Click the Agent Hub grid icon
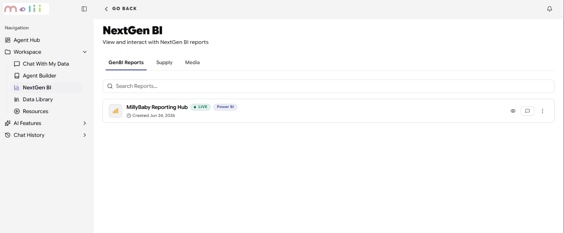Image resolution: width=564 pixels, height=233 pixels. click(x=7, y=40)
